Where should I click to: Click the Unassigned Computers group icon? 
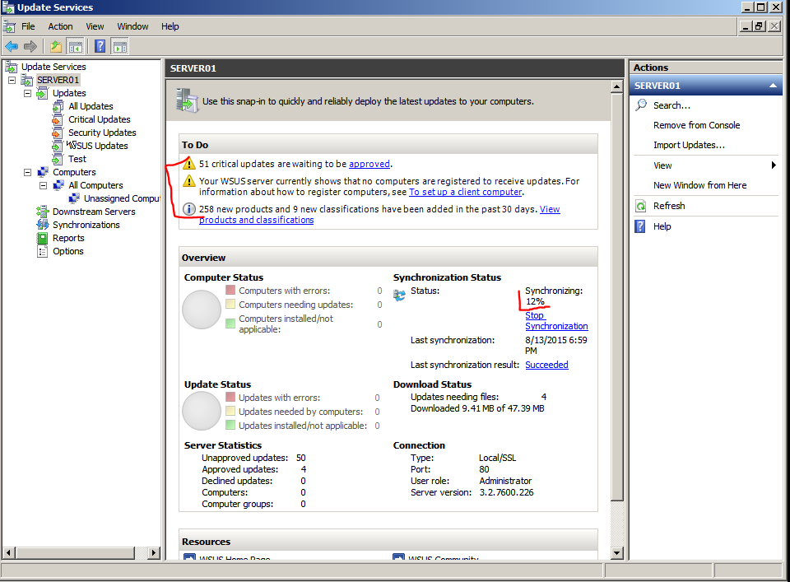[x=74, y=198]
